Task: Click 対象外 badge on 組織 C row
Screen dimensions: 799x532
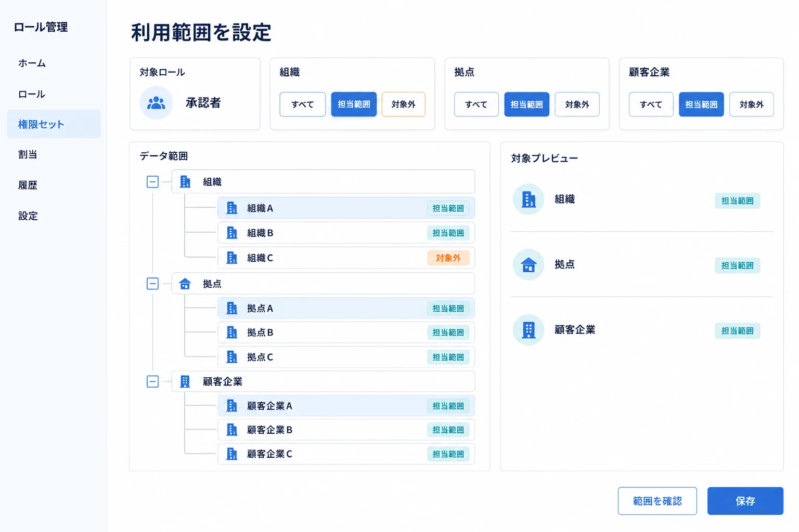Action: point(448,258)
